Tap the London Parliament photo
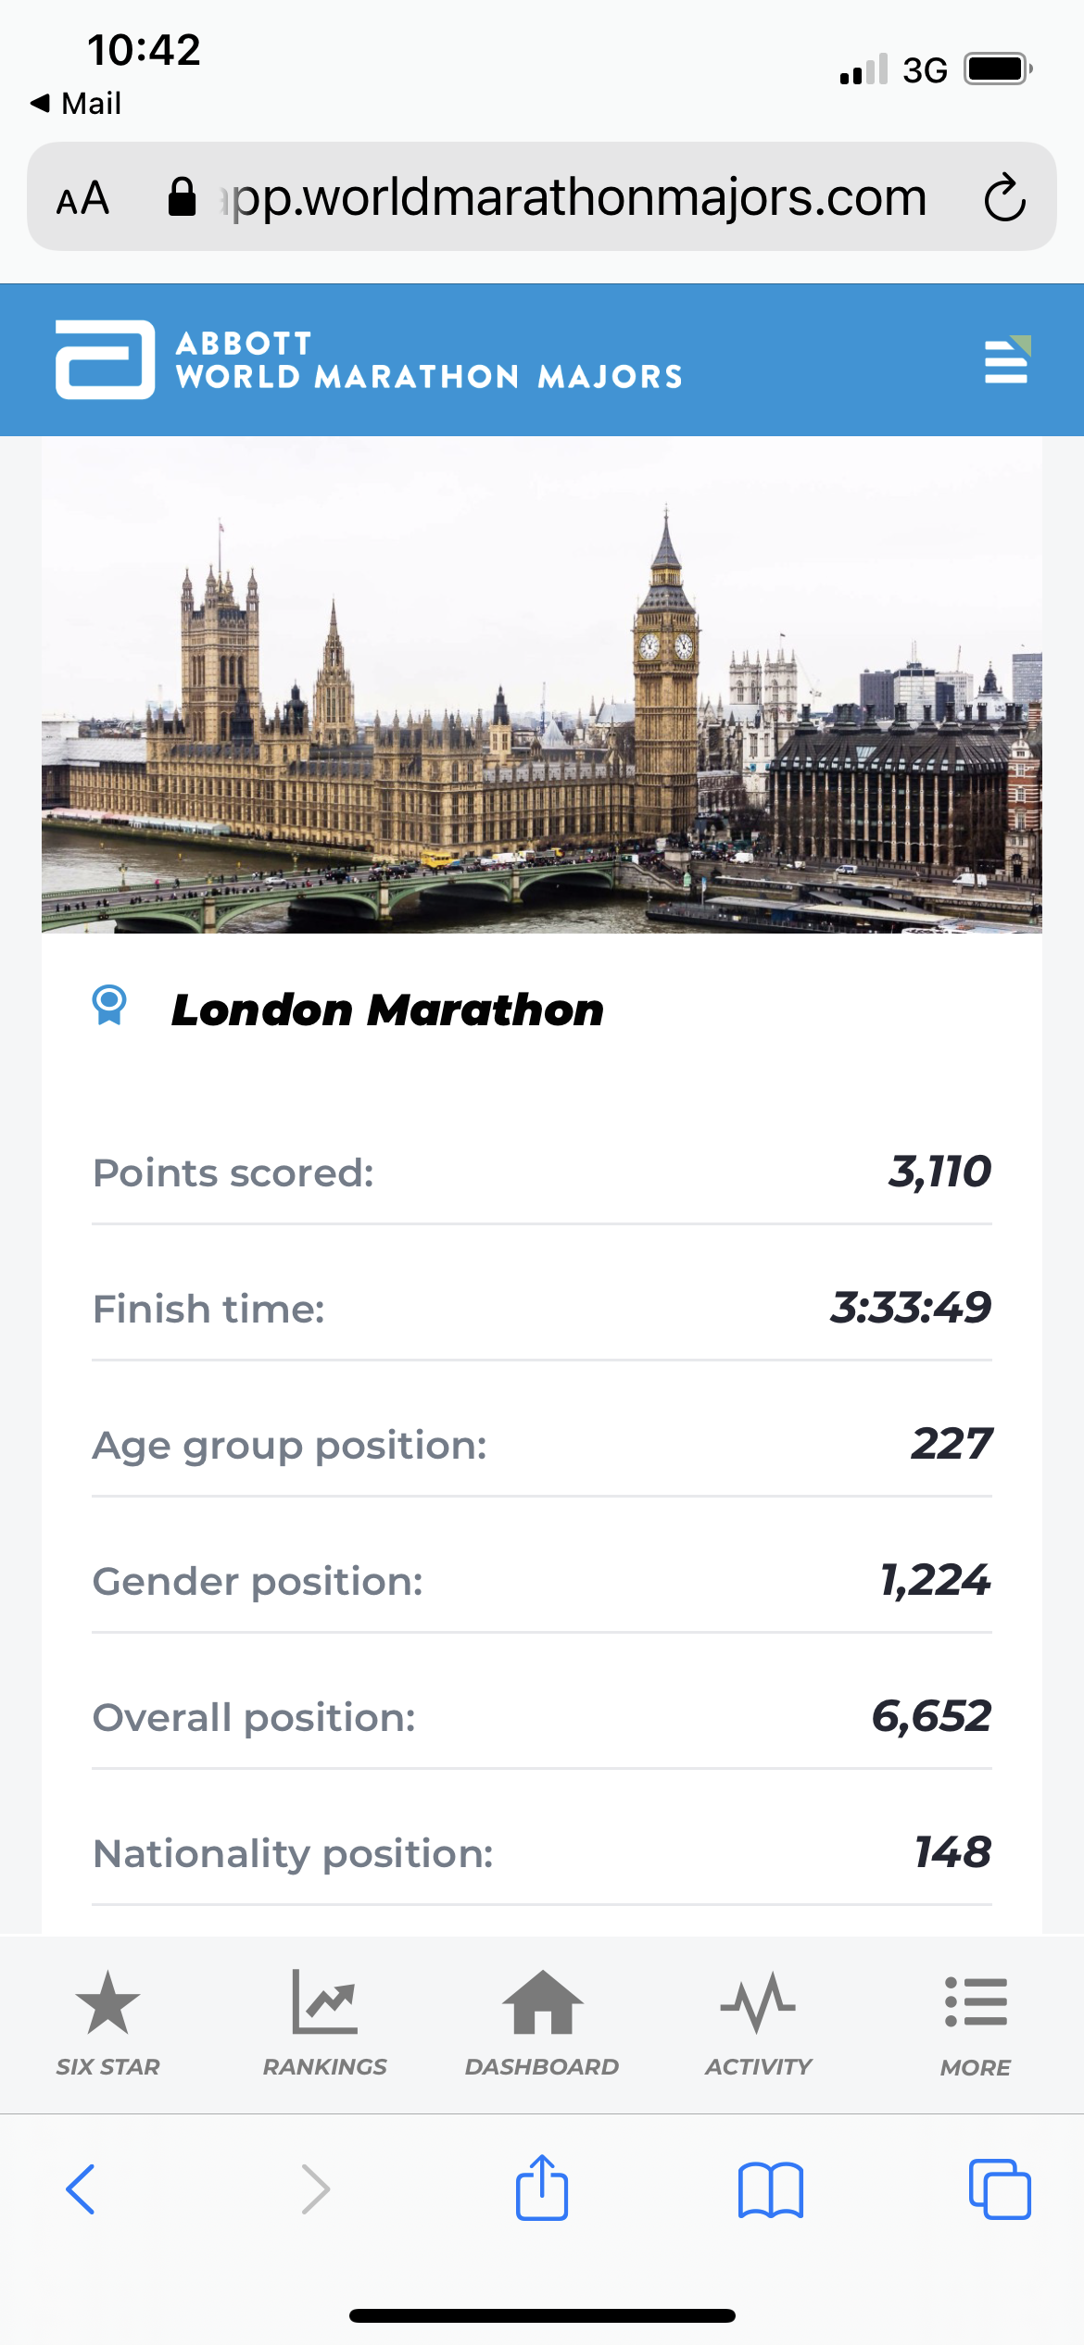This screenshot has width=1084, height=2345. tap(542, 685)
